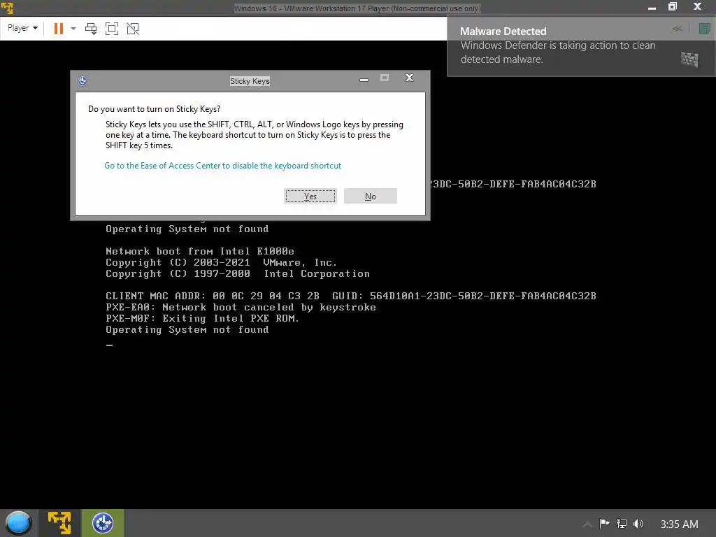Open the Malware Detected notification

(581, 45)
